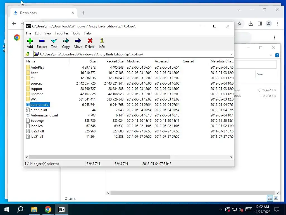Open Chrome downloads tray icon

(251, 24)
